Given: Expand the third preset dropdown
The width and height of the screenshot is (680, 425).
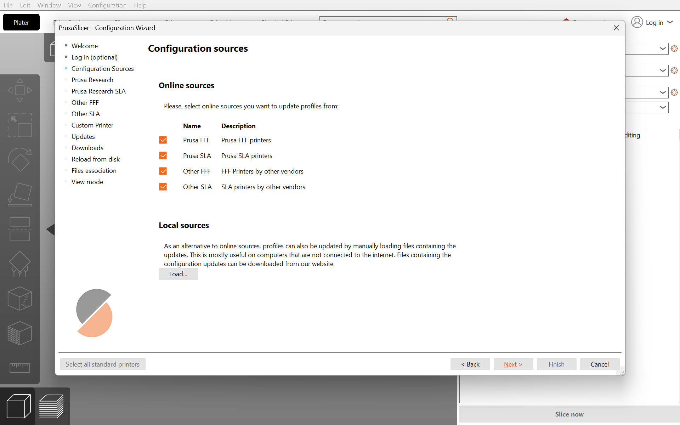Looking at the screenshot, I should 663,92.
